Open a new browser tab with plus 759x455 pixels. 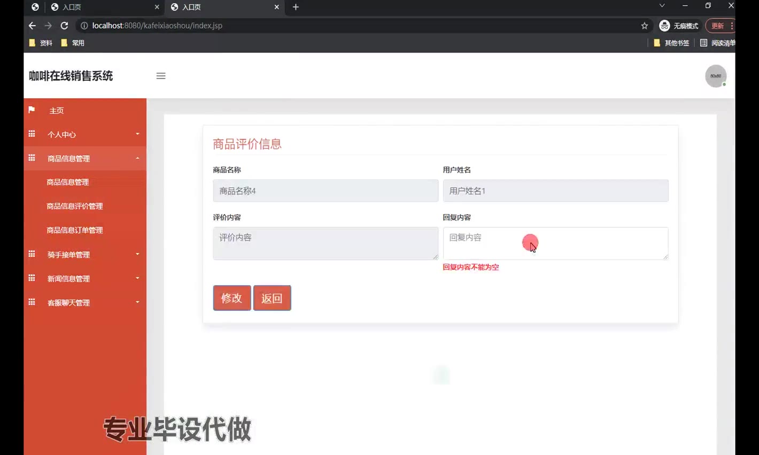pos(296,7)
